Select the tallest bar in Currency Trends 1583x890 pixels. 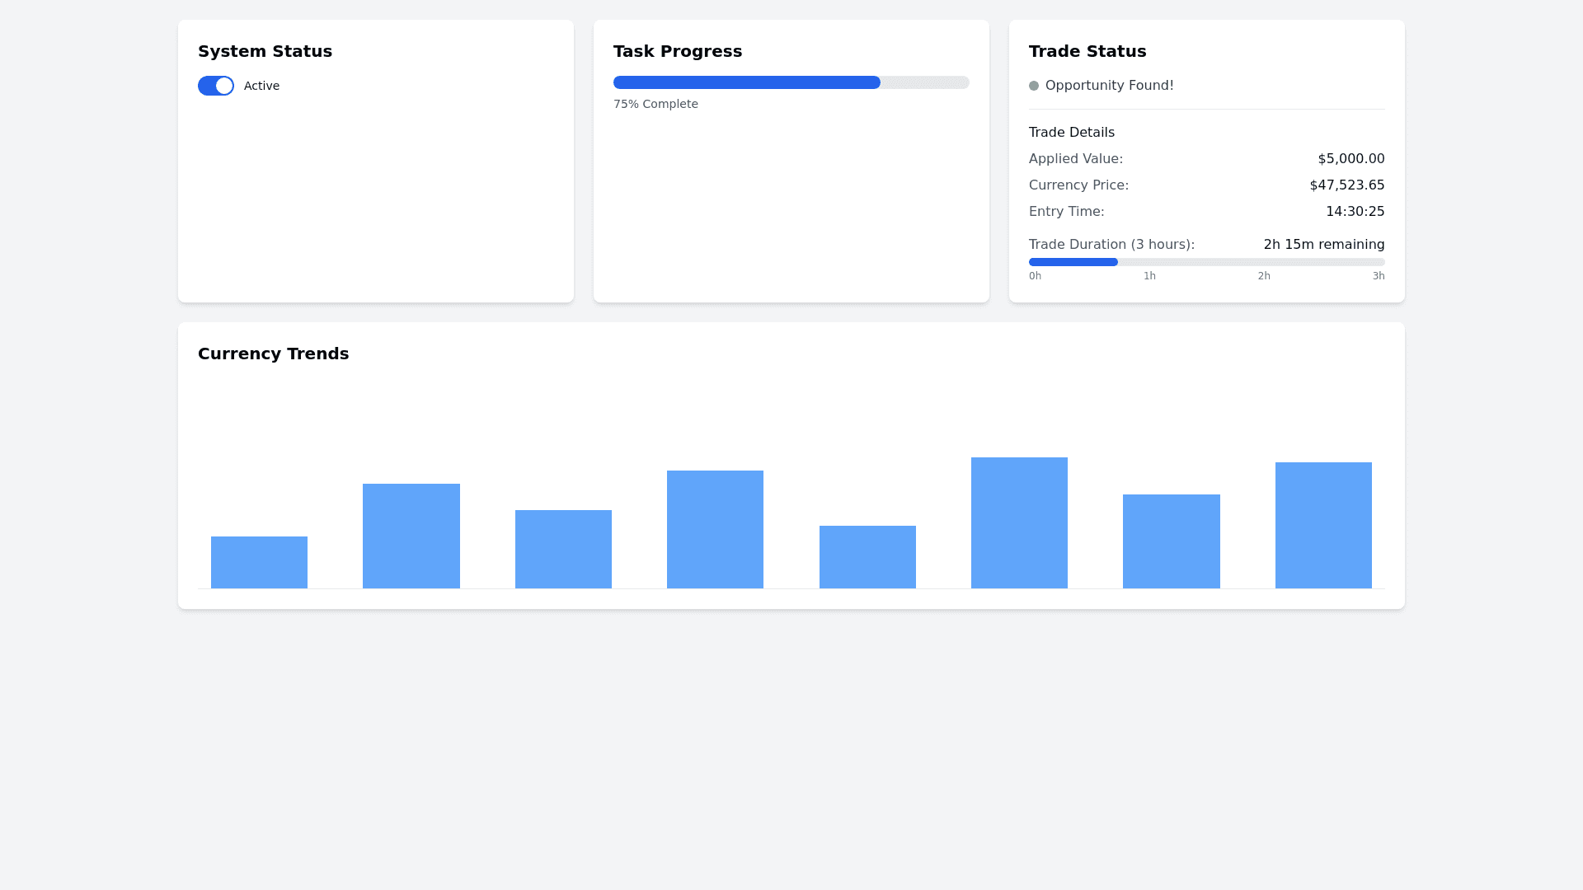pos(1019,523)
